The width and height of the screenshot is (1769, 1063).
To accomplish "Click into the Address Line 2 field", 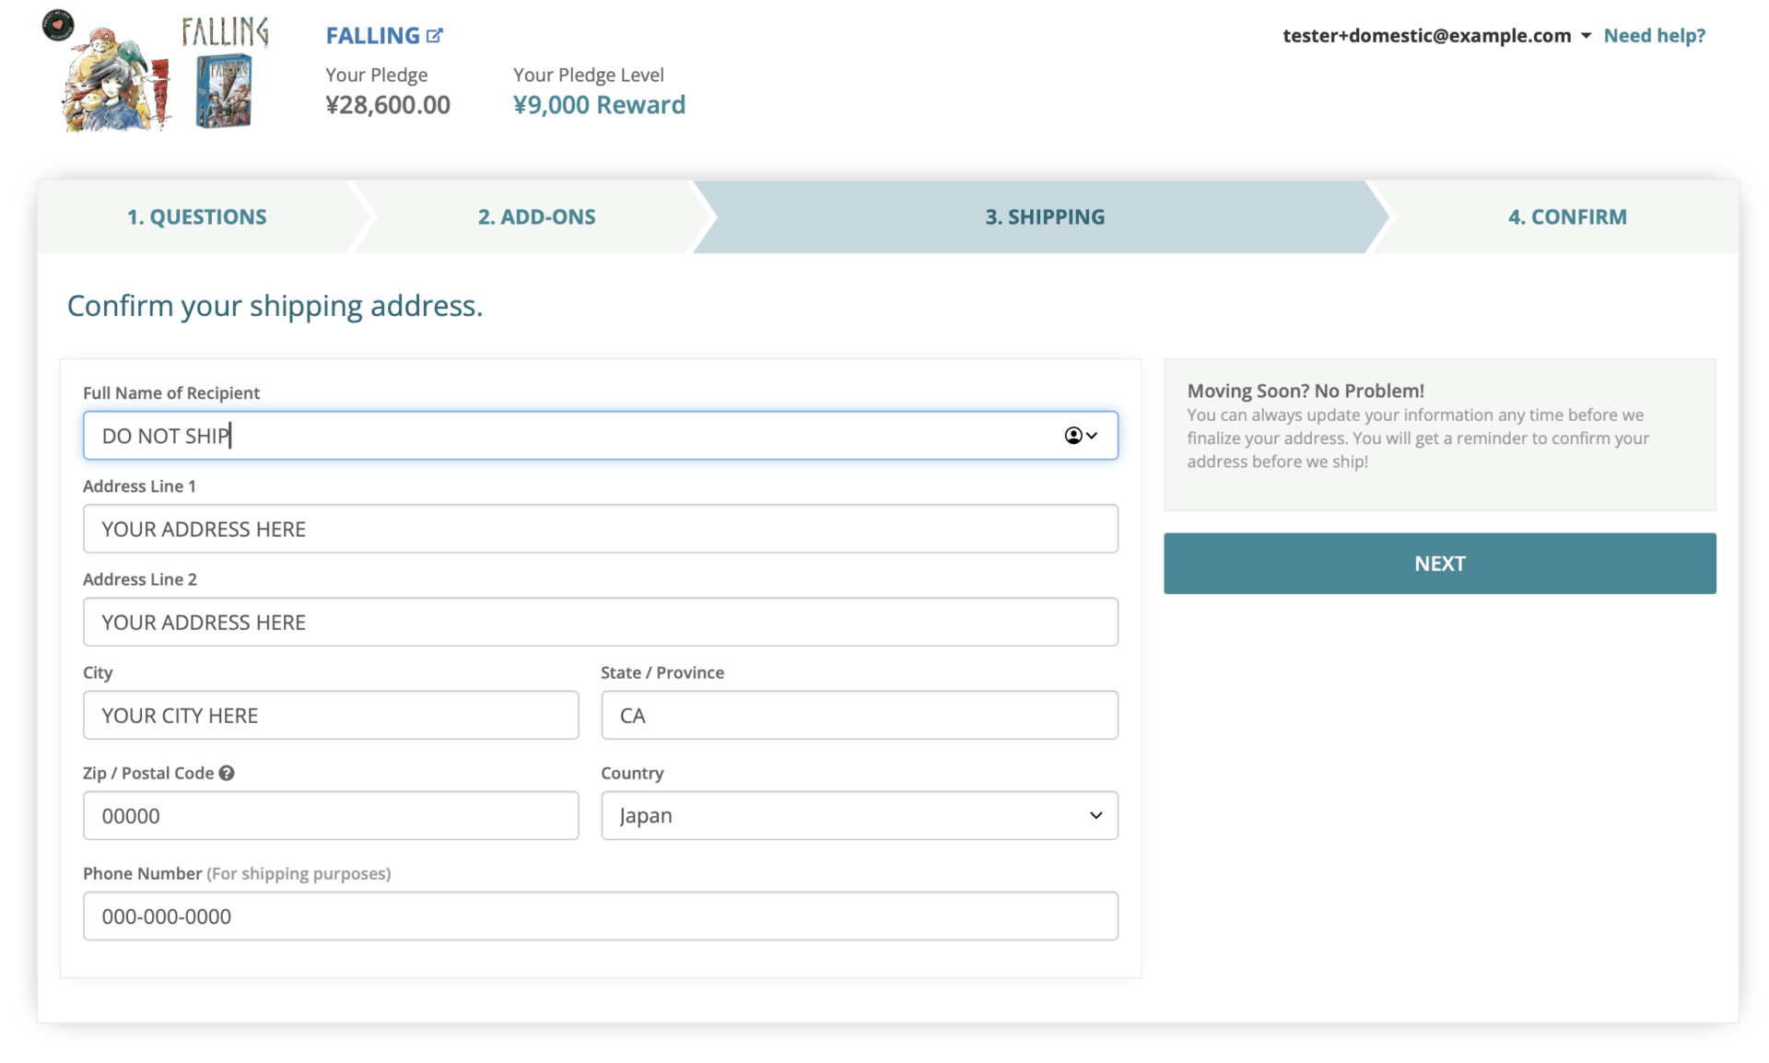I will click(600, 622).
